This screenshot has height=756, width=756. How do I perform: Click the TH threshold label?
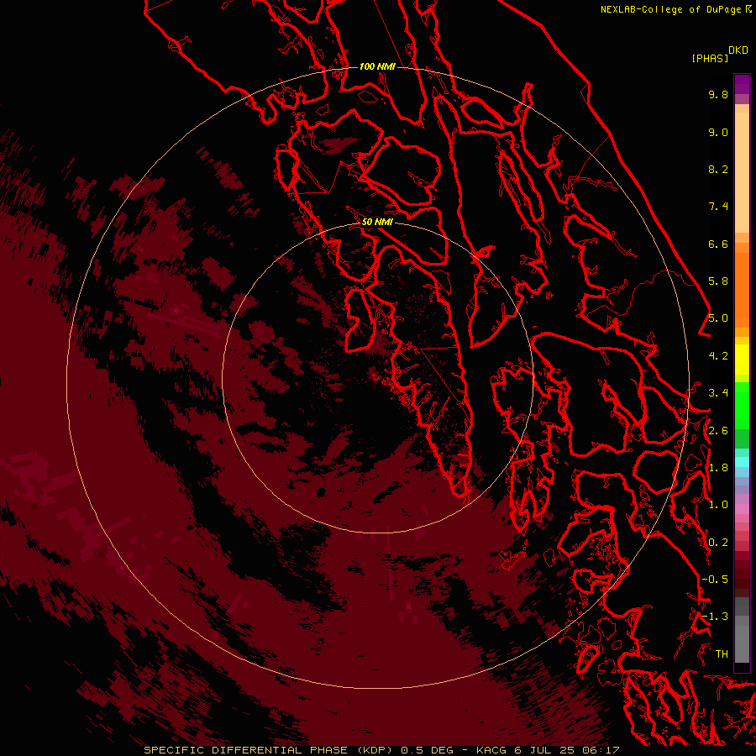coord(722,654)
